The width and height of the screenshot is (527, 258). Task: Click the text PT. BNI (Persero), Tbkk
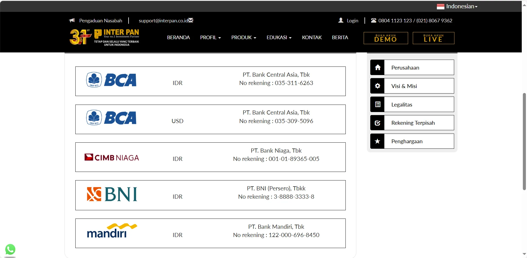coord(276,188)
